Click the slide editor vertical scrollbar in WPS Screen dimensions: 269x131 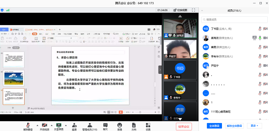[x=155, y=85]
